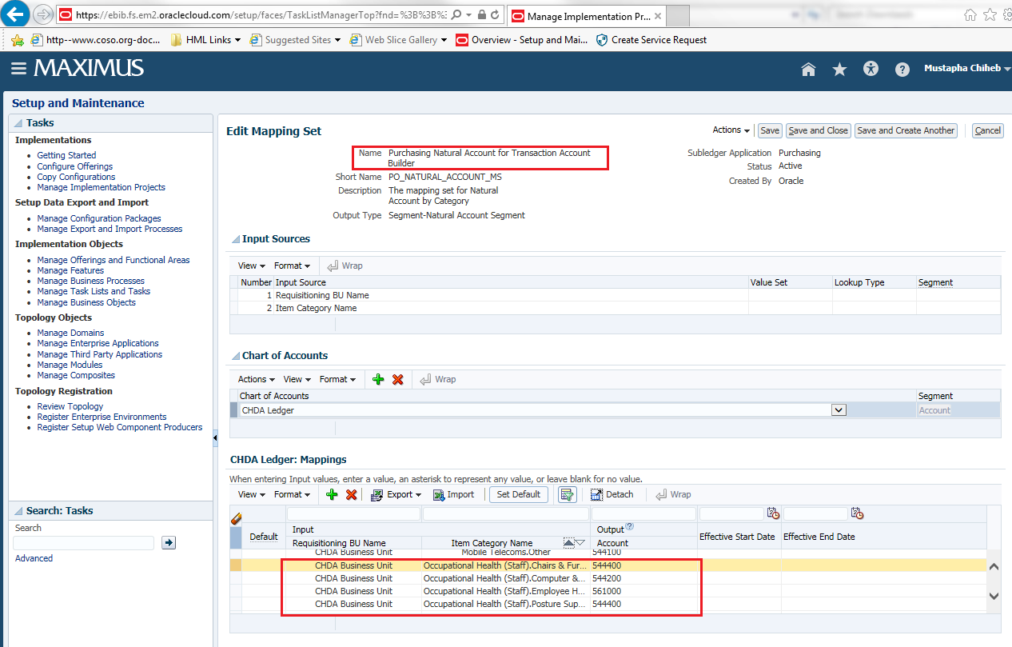Add a new mapping row with green plus

pyautogui.click(x=332, y=494)
